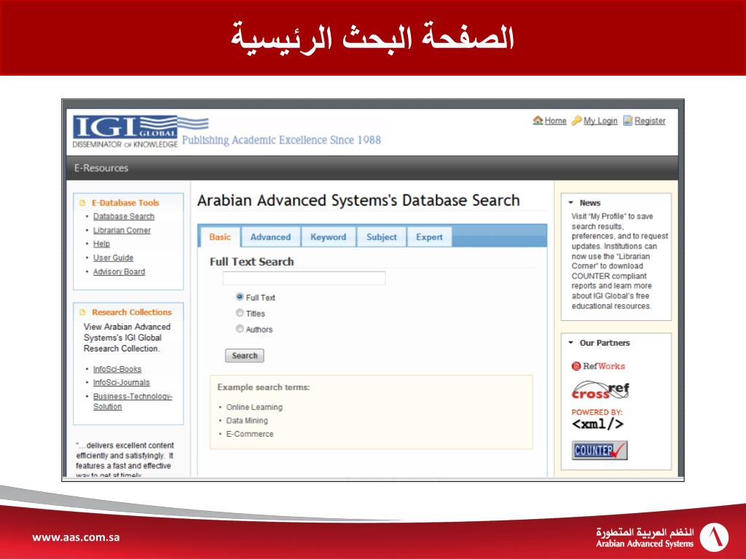Open the InfoSci-Books collection link
The height and width of the screenshot is (559, 746).
point(117,369)
